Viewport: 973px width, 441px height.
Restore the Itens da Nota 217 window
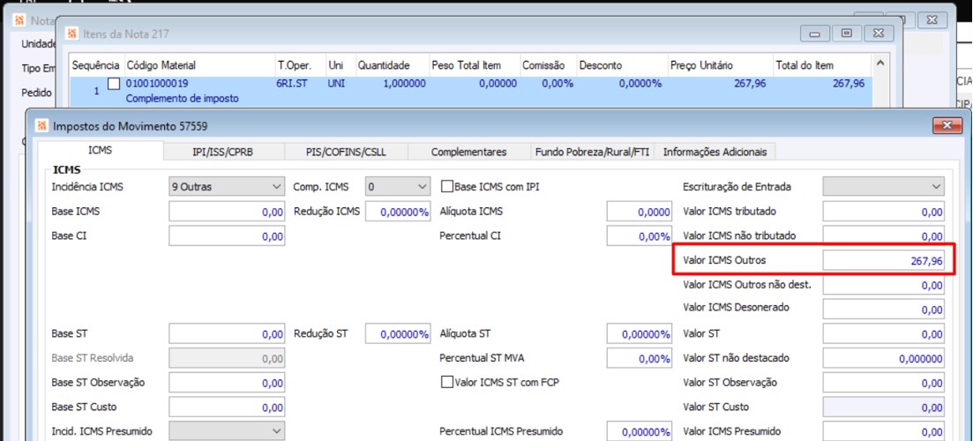tap(846, 34)
